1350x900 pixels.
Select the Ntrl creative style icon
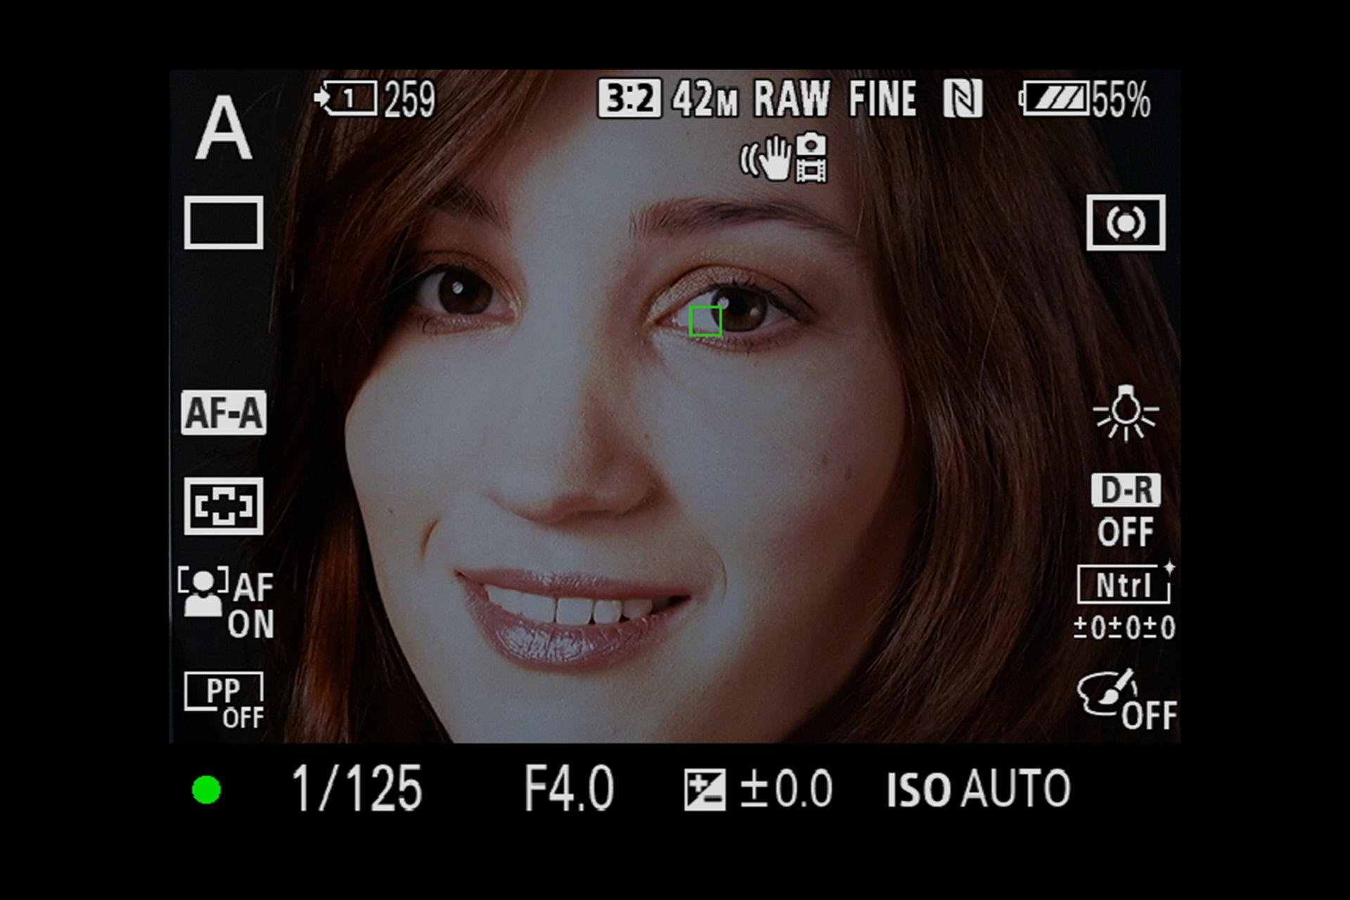[1125, 584]
